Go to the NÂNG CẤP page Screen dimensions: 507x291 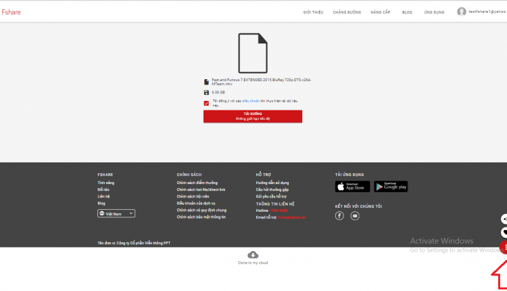pyautogui.click(x=380, y=12)
